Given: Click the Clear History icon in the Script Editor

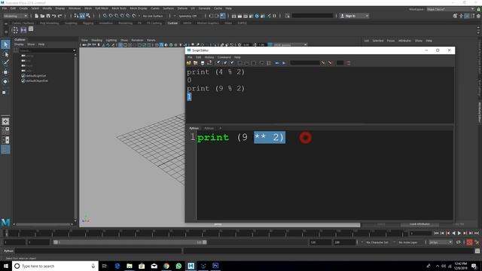Looking at the screenshot, I should pyautogui.click(x=218, y=63).
